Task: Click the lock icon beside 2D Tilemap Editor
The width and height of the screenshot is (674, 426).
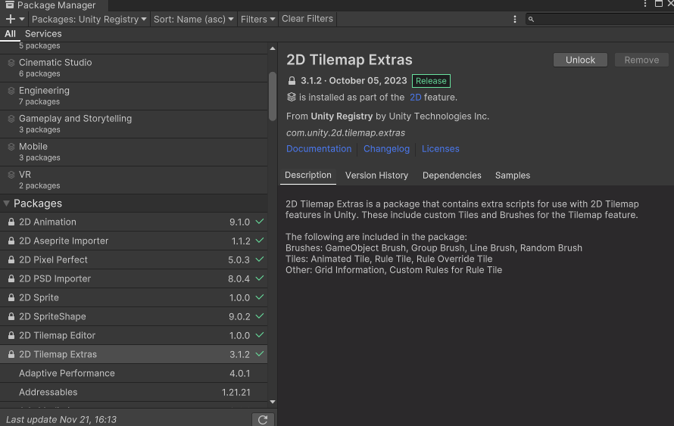Action: pyautogui.click(x=11, y=335)
